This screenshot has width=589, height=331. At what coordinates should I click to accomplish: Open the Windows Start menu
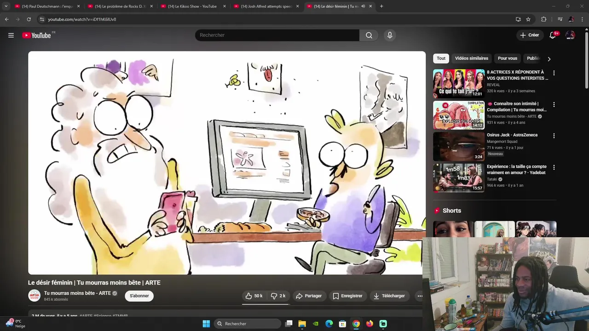pyautogui.click(x=206, y=324)
